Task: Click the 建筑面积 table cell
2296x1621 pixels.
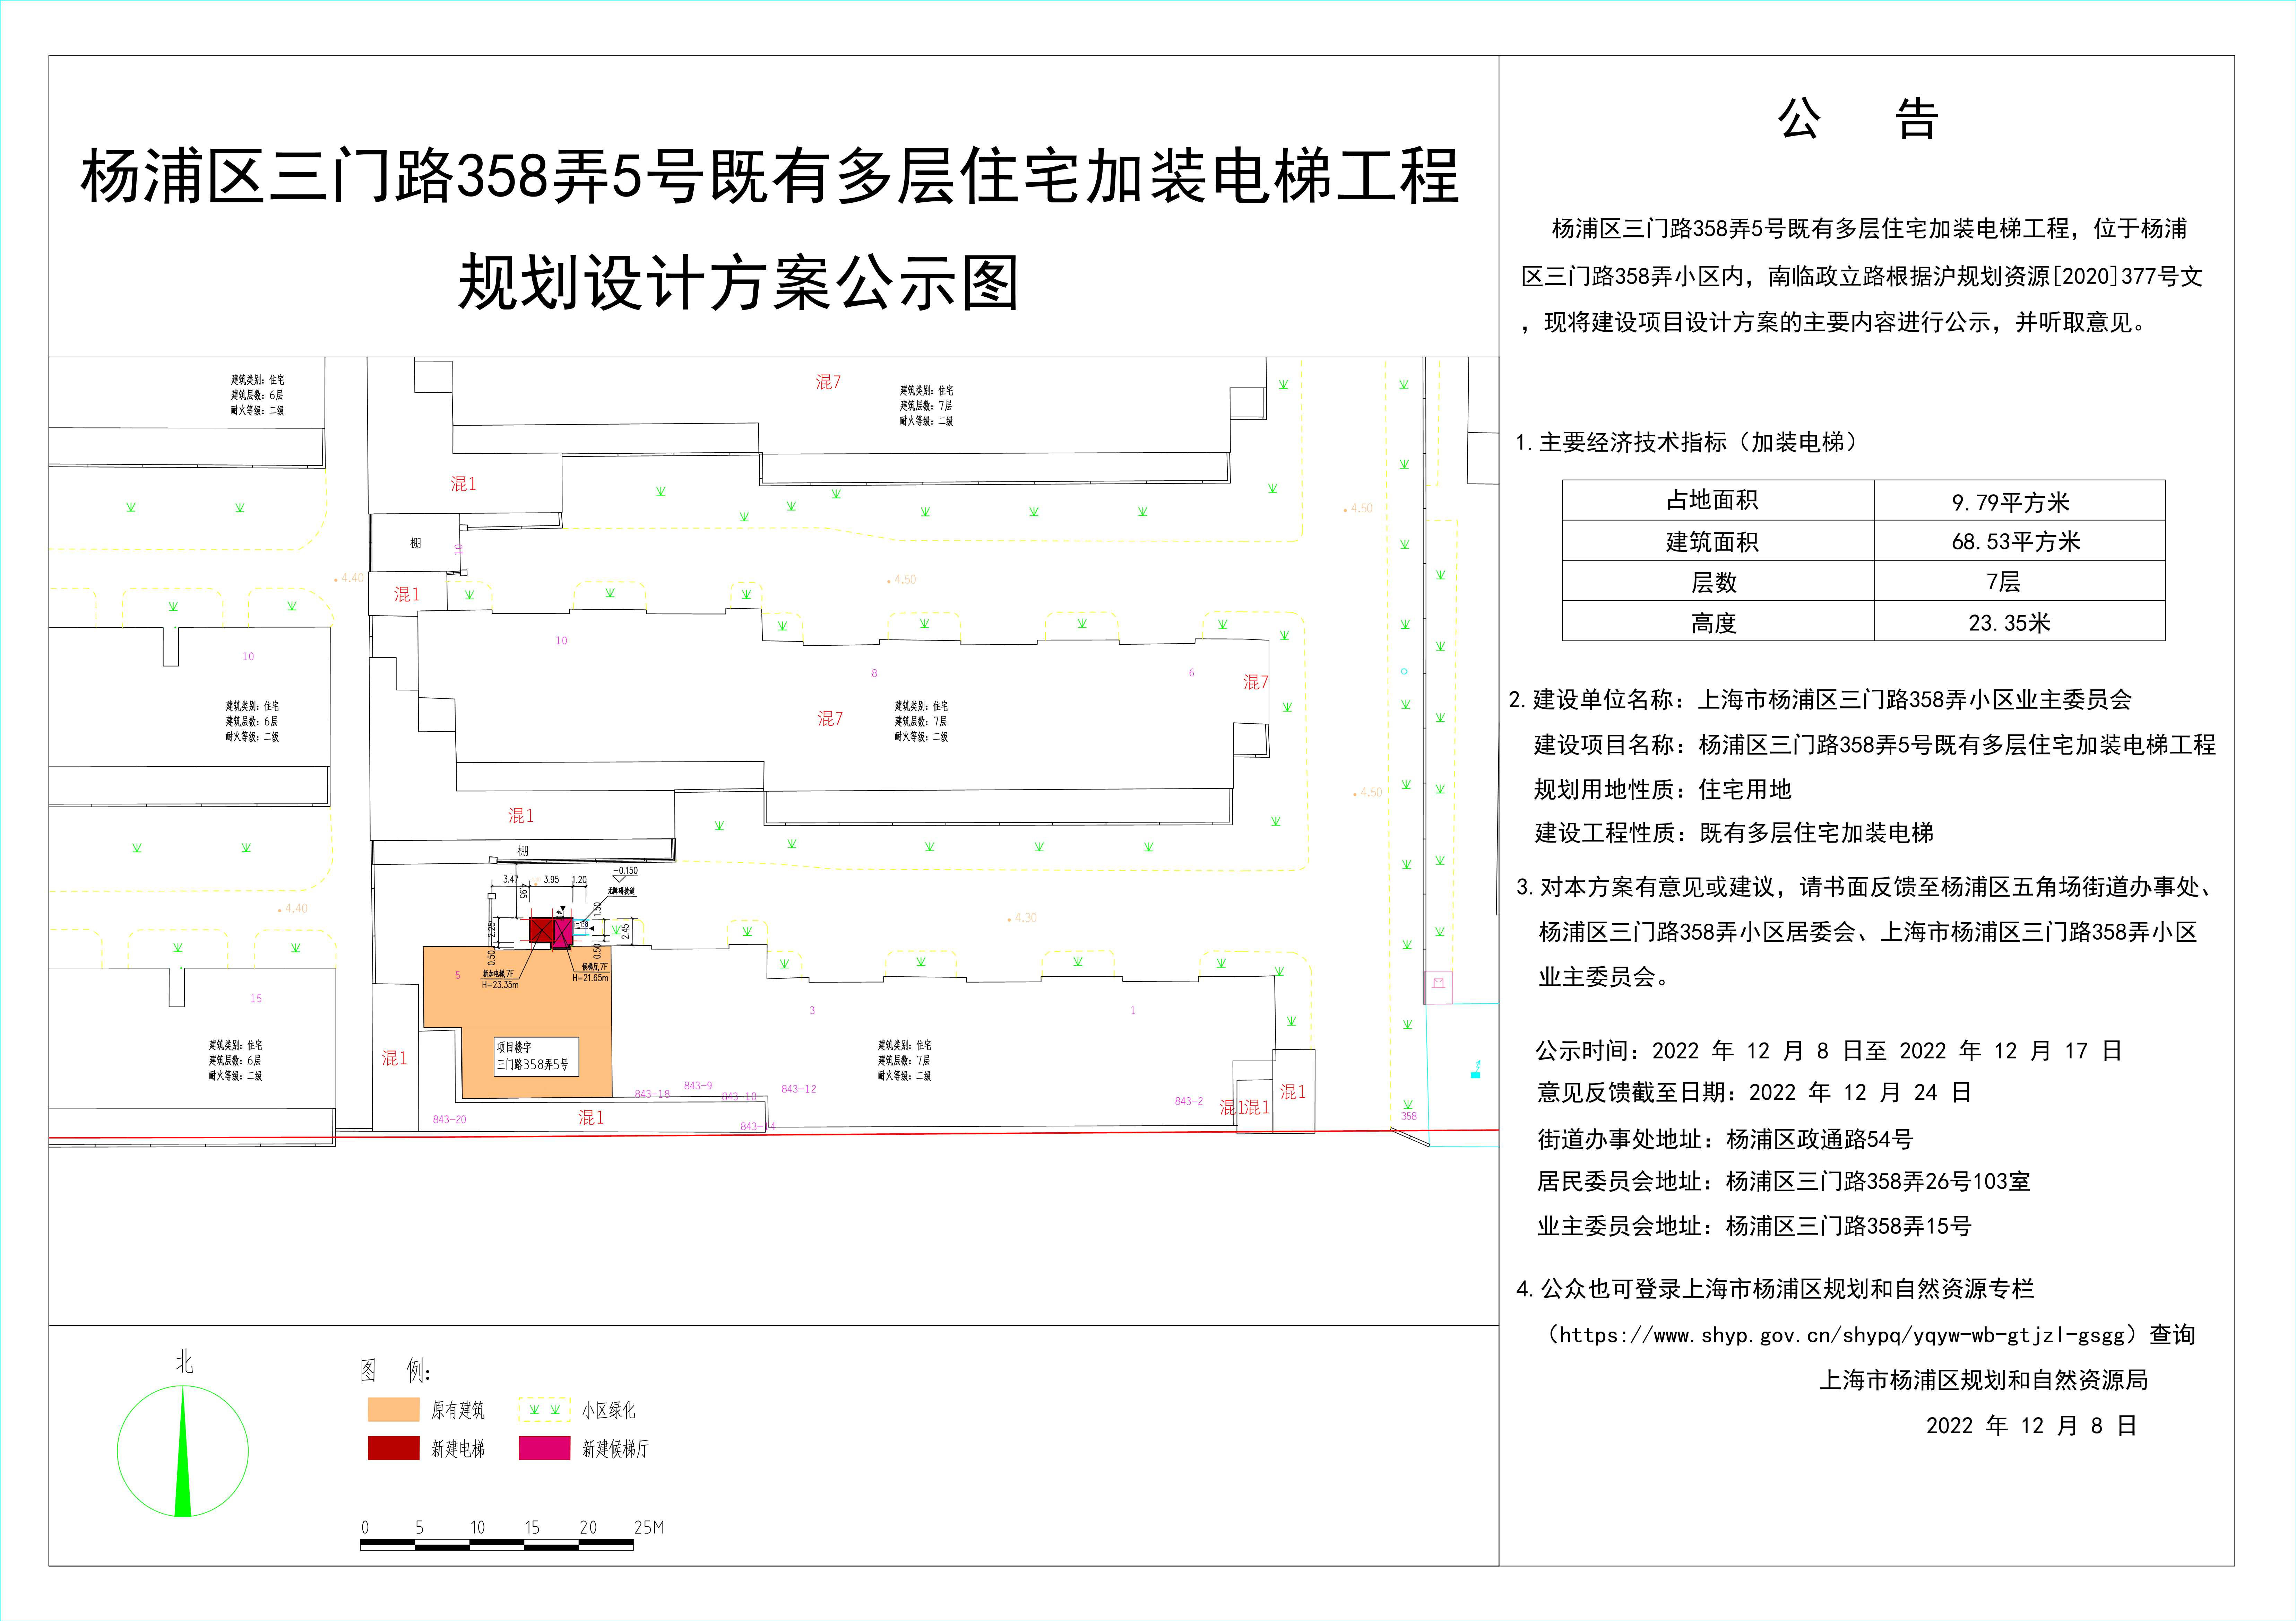Action: click(1718, 541)
